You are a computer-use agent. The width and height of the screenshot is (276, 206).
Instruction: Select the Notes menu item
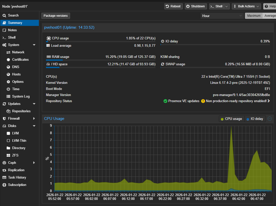click(12, 30)
